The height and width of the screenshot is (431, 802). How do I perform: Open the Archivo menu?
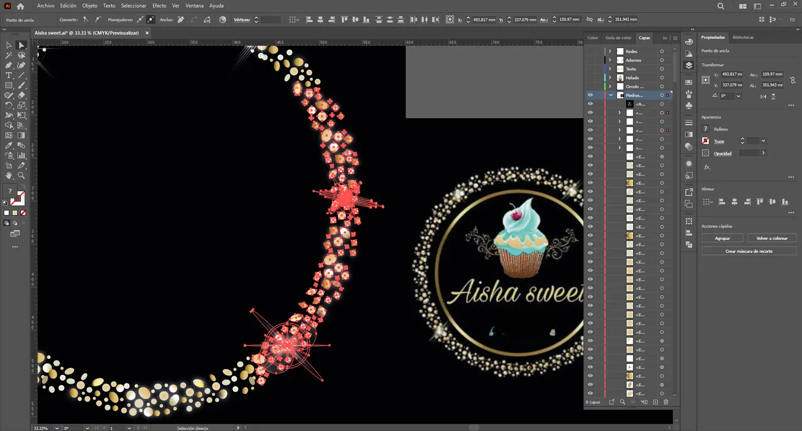tap(46, 6)
